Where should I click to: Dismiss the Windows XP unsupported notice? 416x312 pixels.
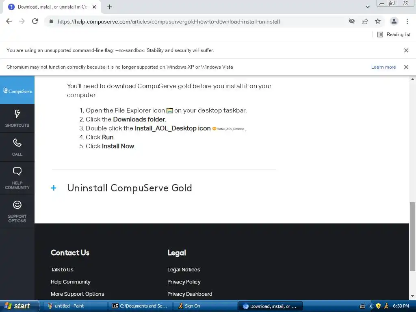point(406,67)
